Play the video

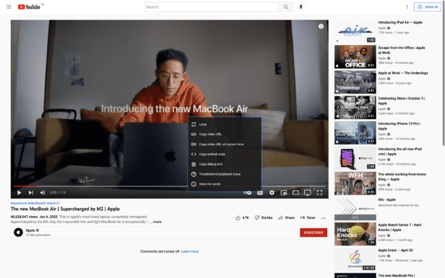[19, 192]
